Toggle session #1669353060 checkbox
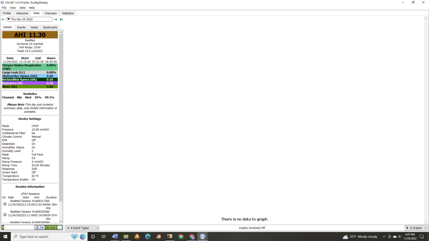This screenshot has width=429, height=241. (x=5, y=215)
